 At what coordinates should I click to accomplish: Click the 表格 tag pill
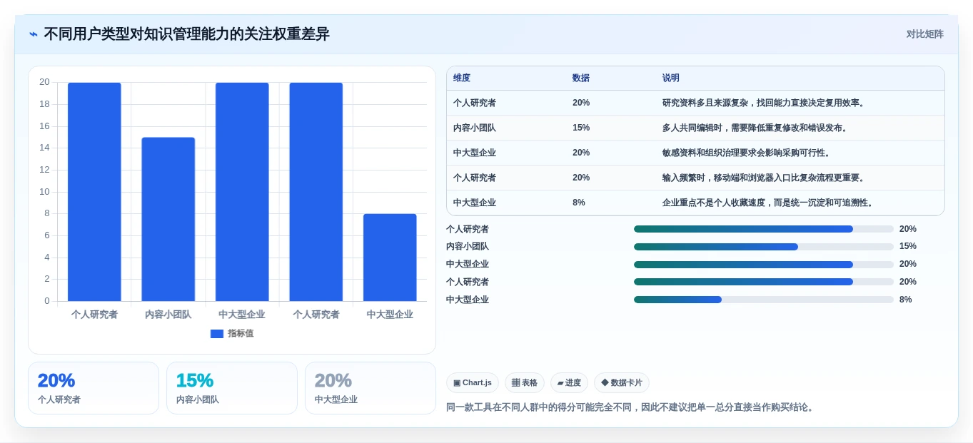click(525, 383)
